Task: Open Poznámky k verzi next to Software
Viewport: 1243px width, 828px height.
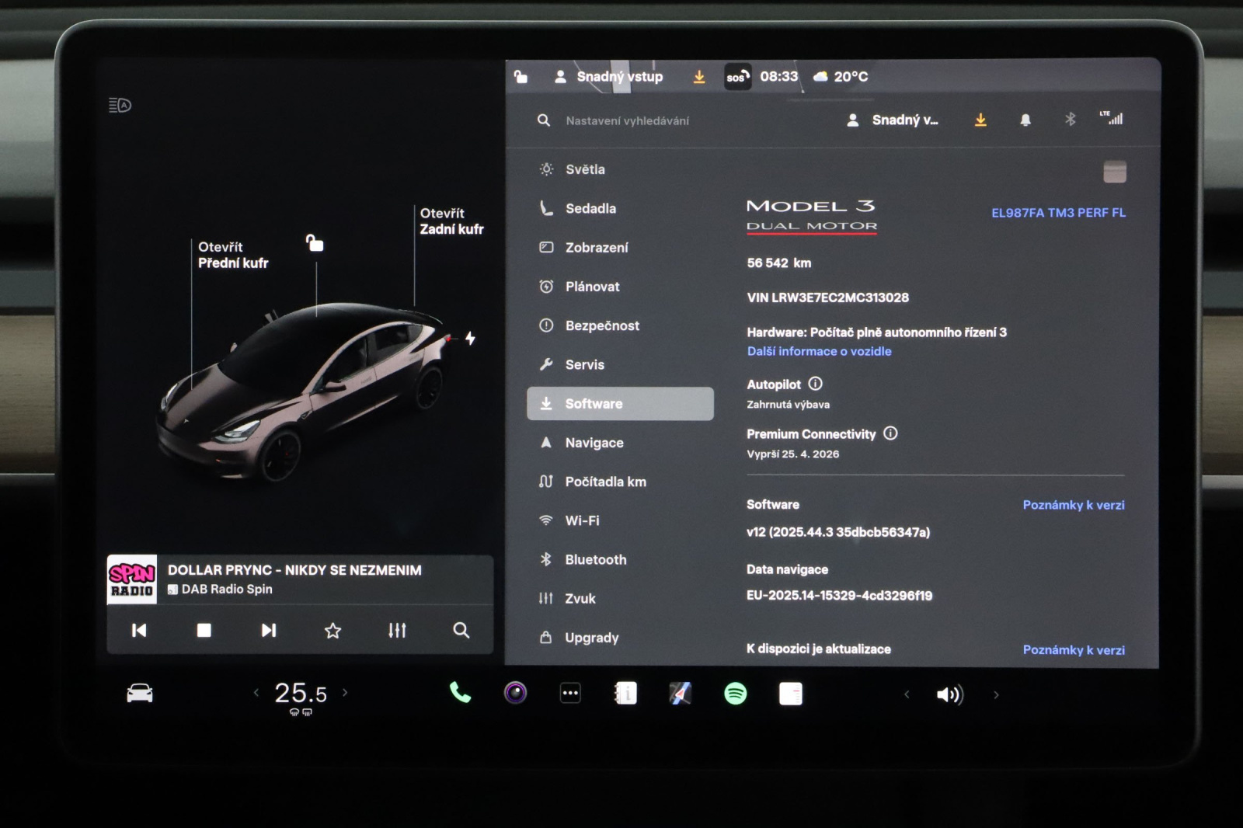Action: pyautogui.click(x=1073, y=505)
